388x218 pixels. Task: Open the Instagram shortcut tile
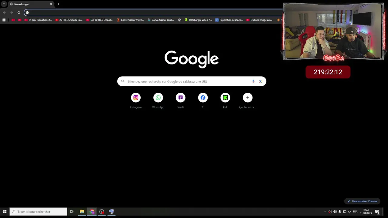(x=136, y=98)
